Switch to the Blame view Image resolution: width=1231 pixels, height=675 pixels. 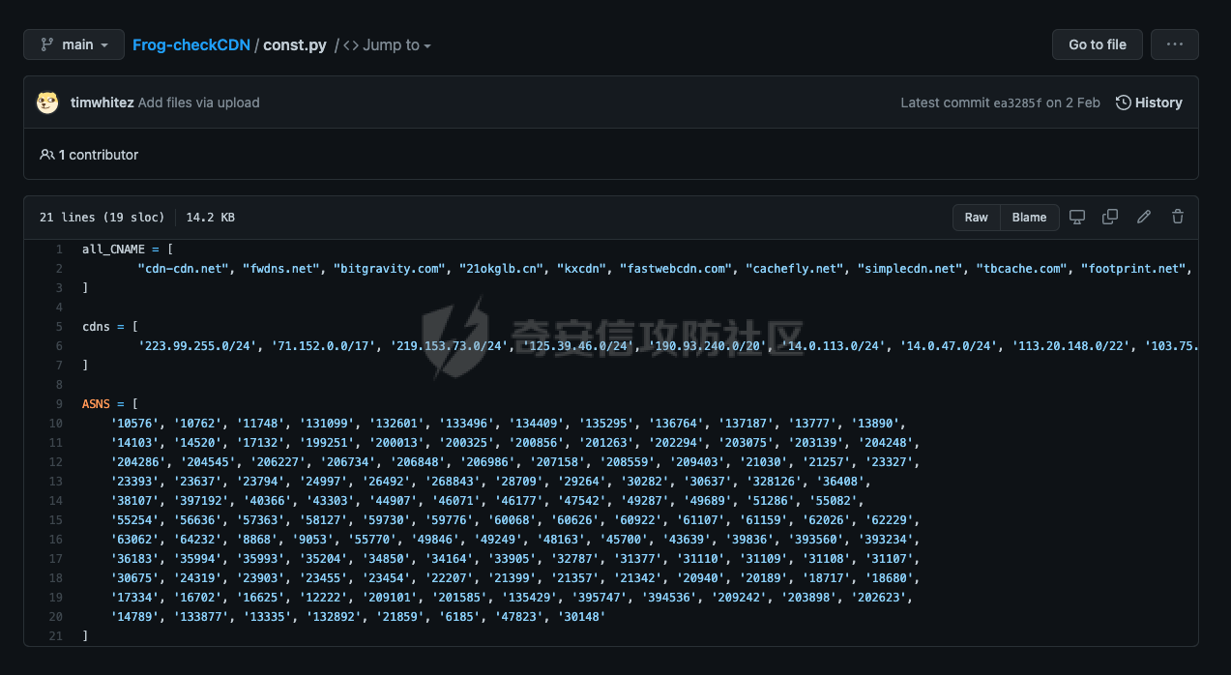coord(1029,217)
